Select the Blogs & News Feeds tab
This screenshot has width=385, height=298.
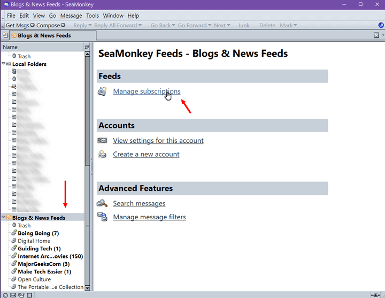coord(53,35)
